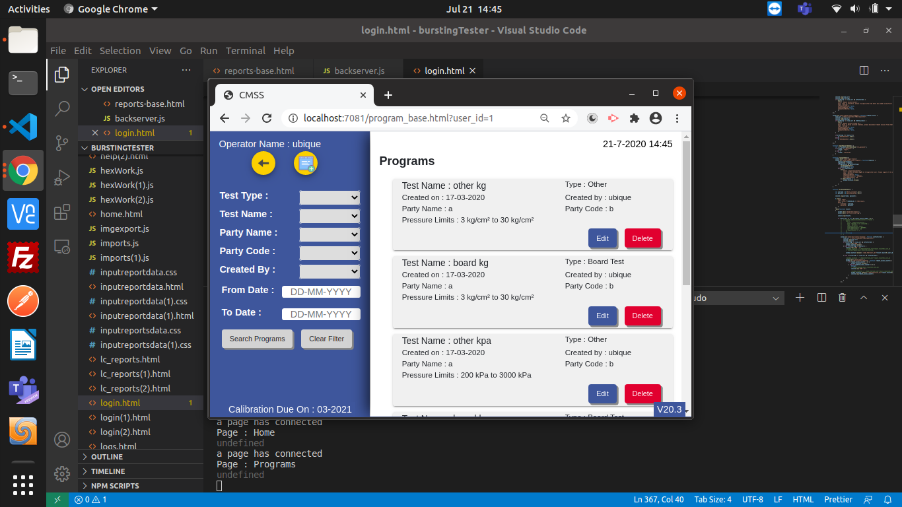The height and width of the screenshot is (507, 902).
Task: Click Chrome's extensions puzzle icon
Action: (633, 118)
